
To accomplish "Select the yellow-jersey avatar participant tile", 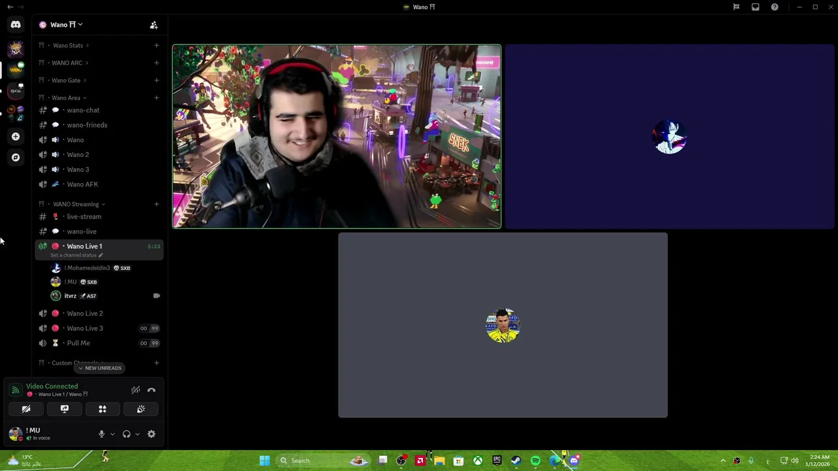I will point(503,325).
